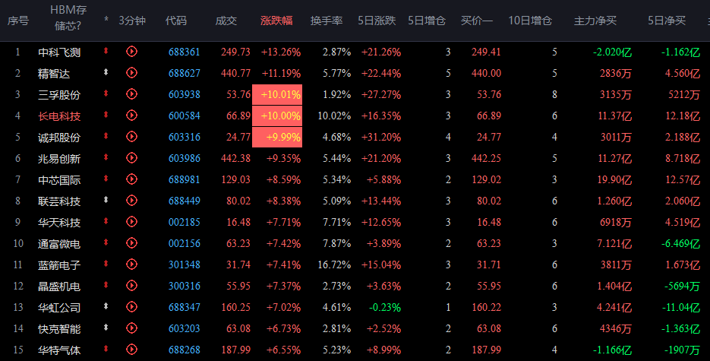Click the -2.020亿 main net buy value
This screenshot has height=361, width=710.
coord(612,52)
